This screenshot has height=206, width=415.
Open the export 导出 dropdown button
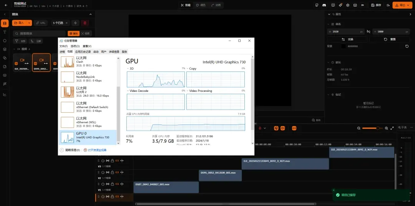(402, 5)
